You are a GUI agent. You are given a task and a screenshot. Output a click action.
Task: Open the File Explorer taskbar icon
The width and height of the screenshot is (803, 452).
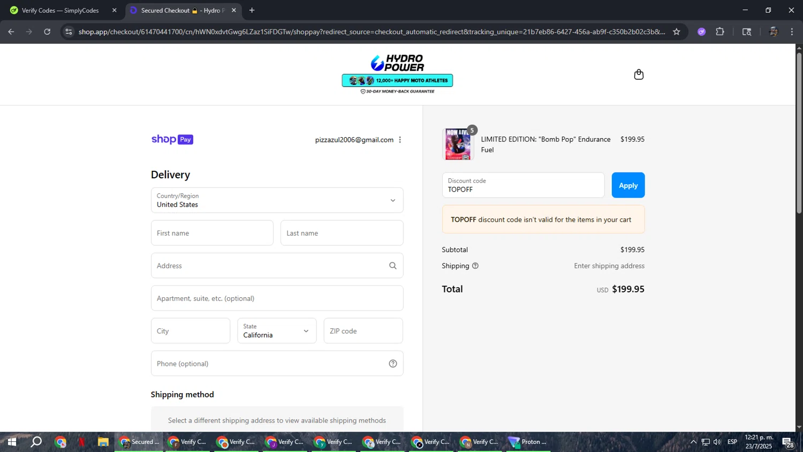point(103,442)
